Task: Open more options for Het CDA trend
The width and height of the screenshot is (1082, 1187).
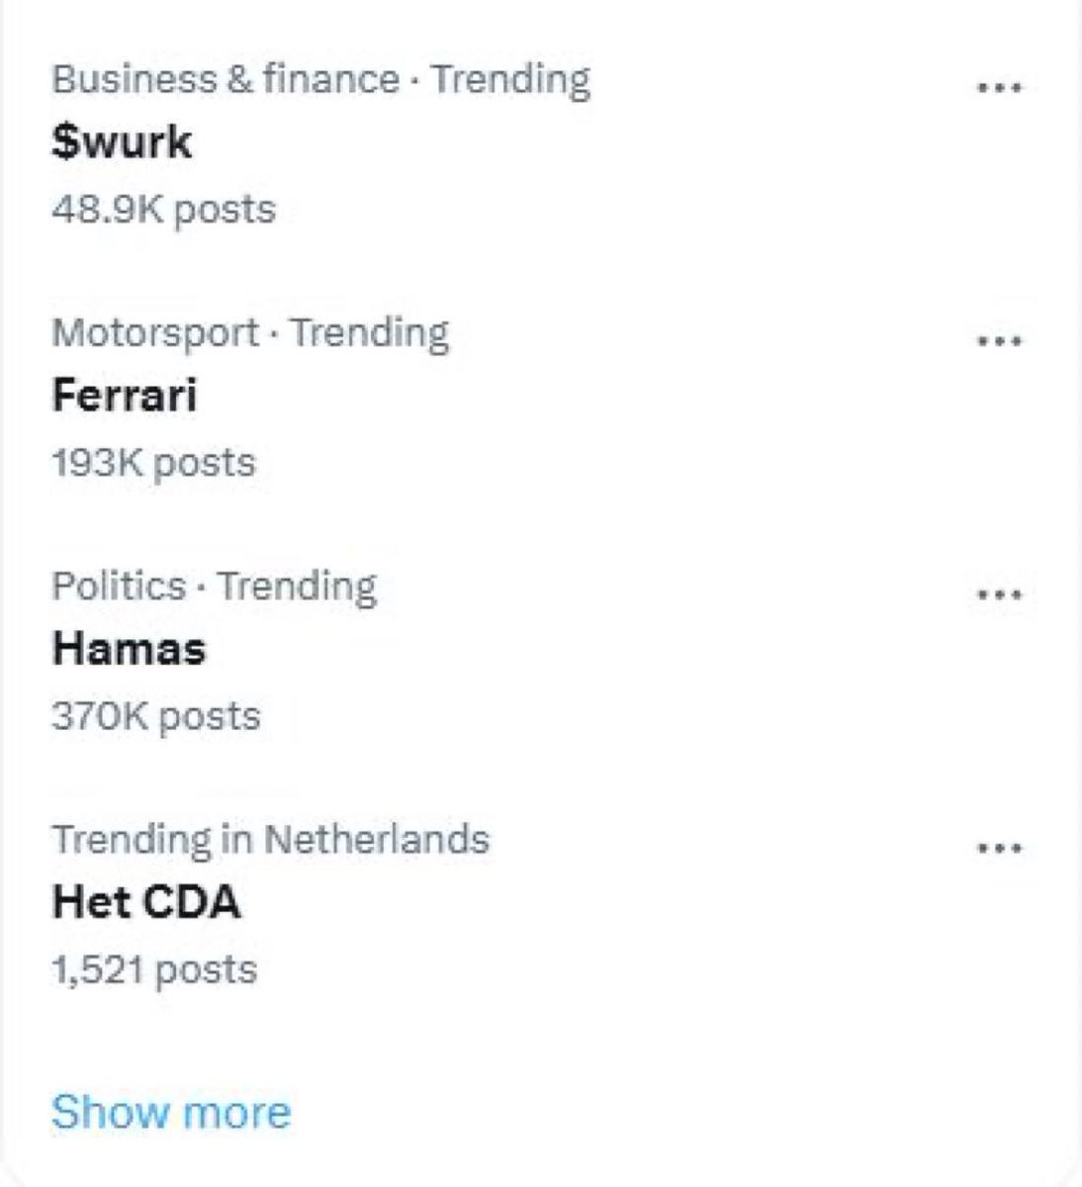Action: 998,849
